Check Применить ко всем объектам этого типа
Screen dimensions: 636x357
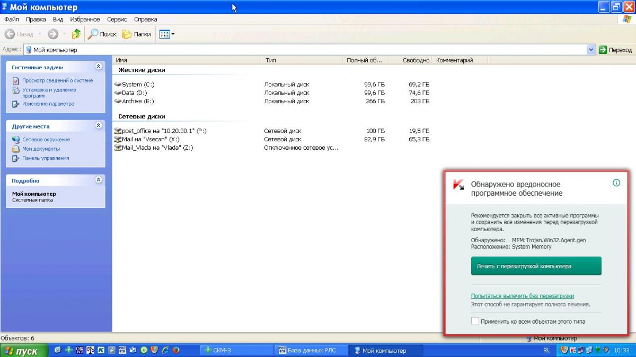pos(475,321)
